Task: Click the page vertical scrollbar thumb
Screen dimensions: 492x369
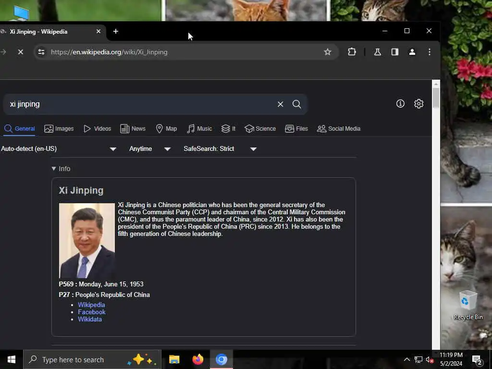Action: tap(436, 98)
